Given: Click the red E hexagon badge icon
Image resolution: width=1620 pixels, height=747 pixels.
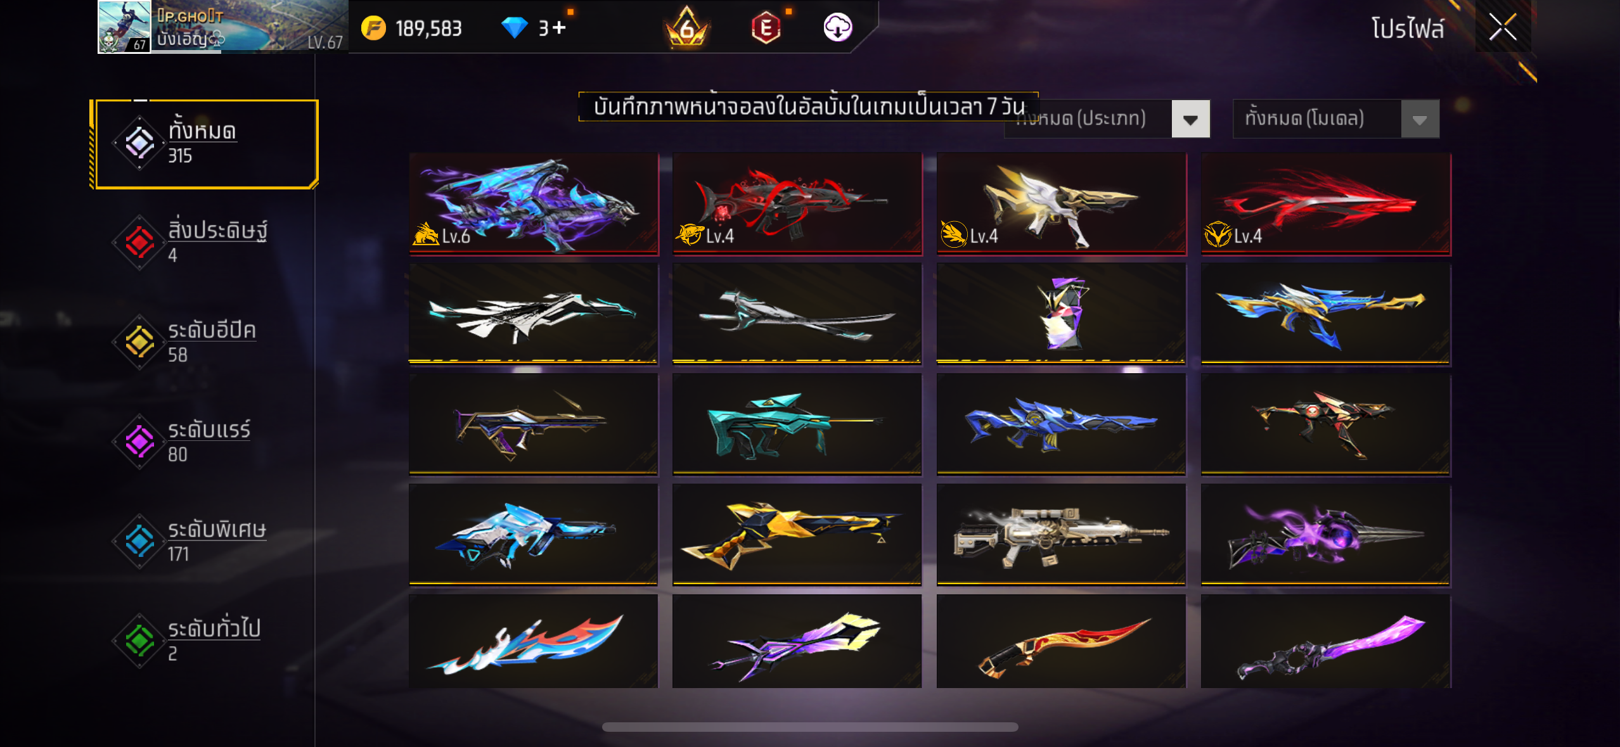Looking at the screenshot, I should click(x=766, y=28).
